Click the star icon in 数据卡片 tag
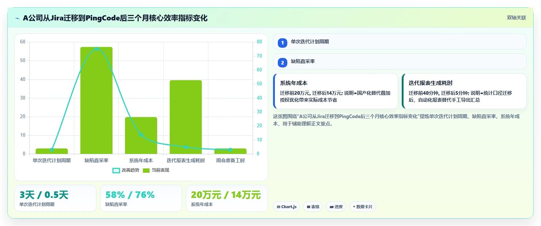 click(x=354, y=207)
